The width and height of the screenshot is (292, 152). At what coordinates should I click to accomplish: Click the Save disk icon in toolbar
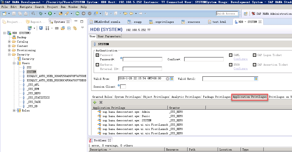(14, 13)
